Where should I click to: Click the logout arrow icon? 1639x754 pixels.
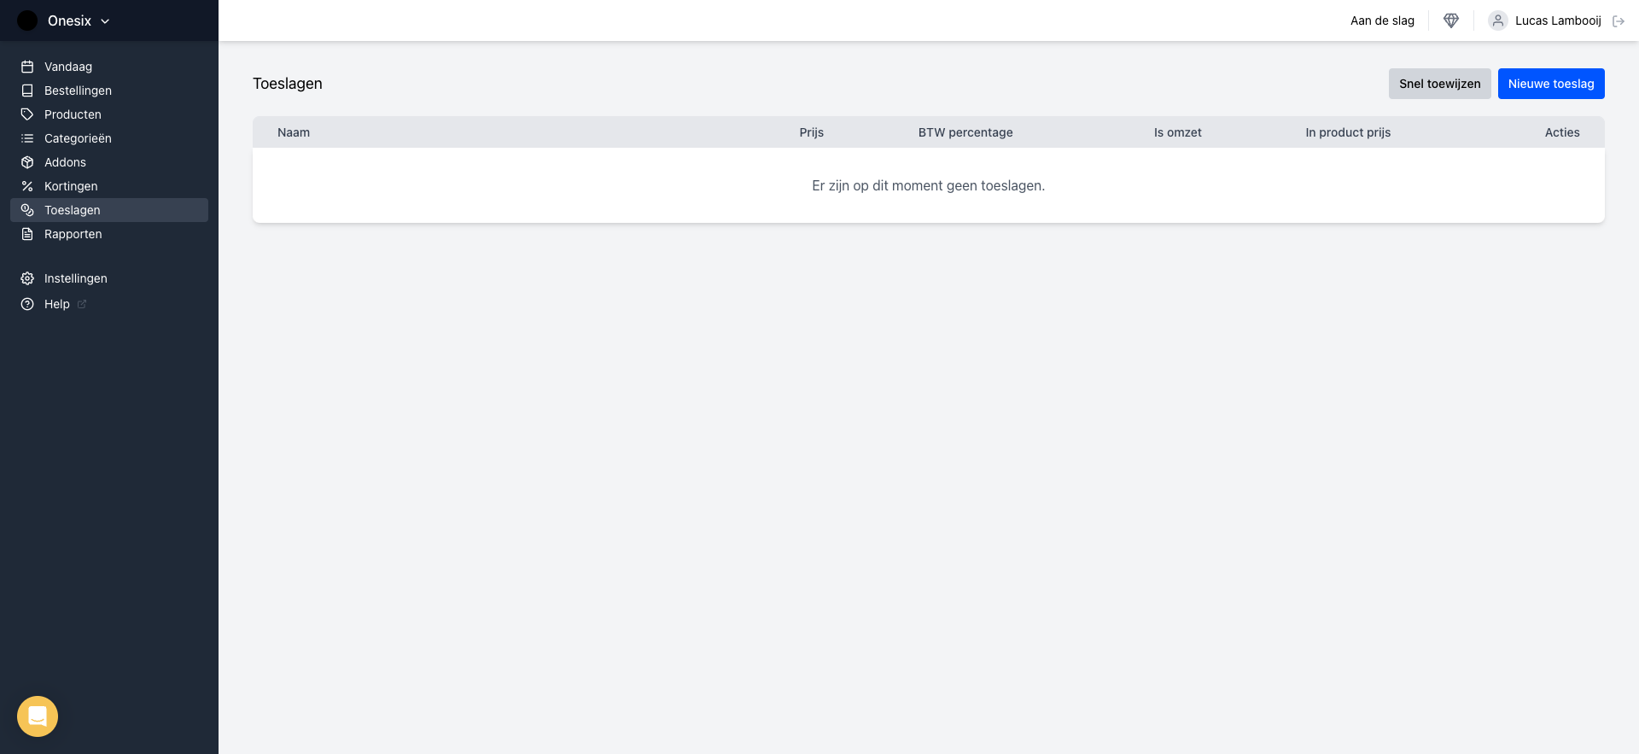pyautogui.click(x=1619, y=21)
